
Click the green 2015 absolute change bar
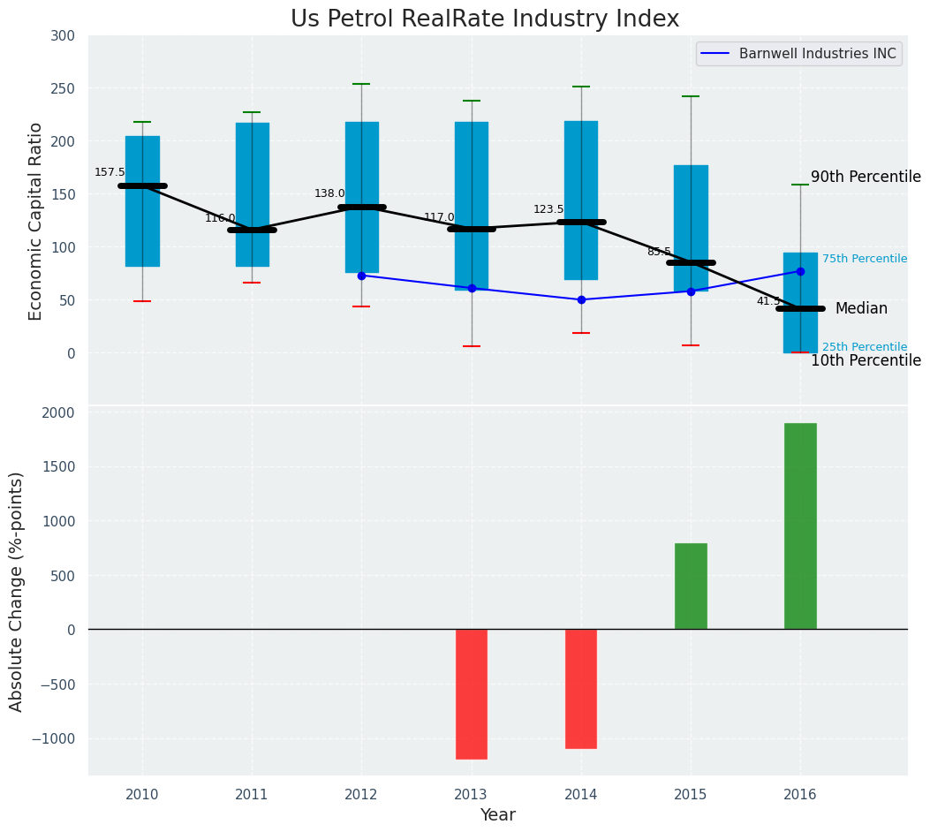[691, 586]
